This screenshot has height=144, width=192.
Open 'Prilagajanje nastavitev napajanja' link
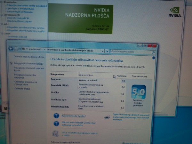pos(25,76)
